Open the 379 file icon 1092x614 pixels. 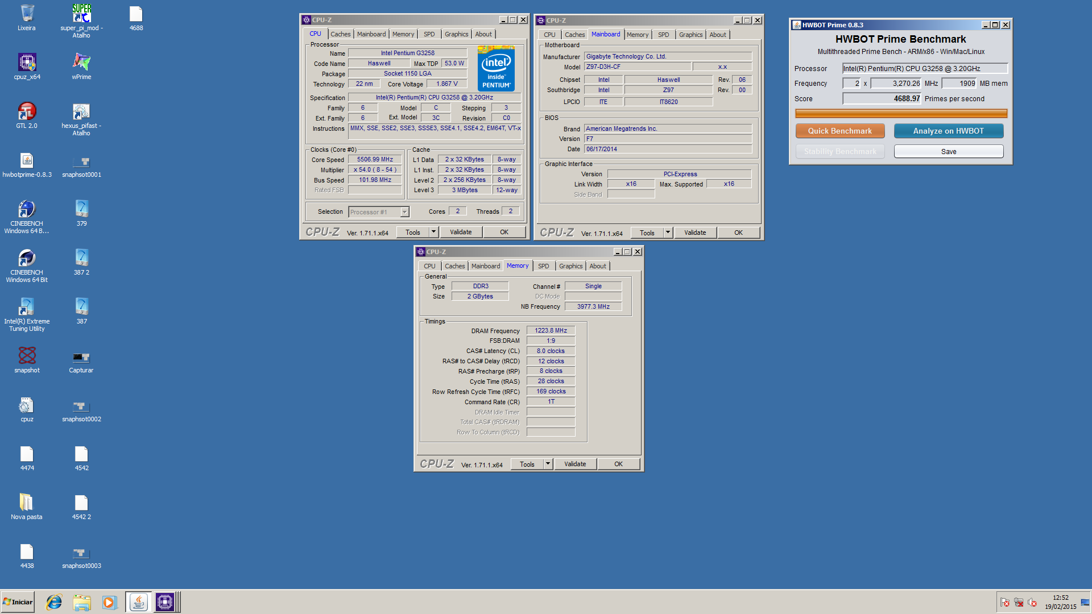click(81, 213)
